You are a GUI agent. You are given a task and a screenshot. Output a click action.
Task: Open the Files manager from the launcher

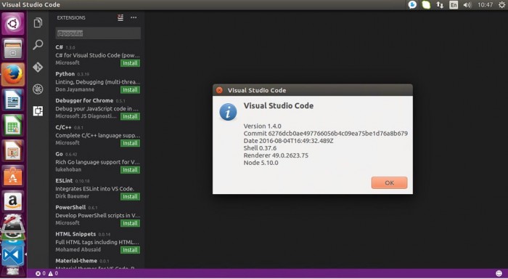click(x=12, y=49)
